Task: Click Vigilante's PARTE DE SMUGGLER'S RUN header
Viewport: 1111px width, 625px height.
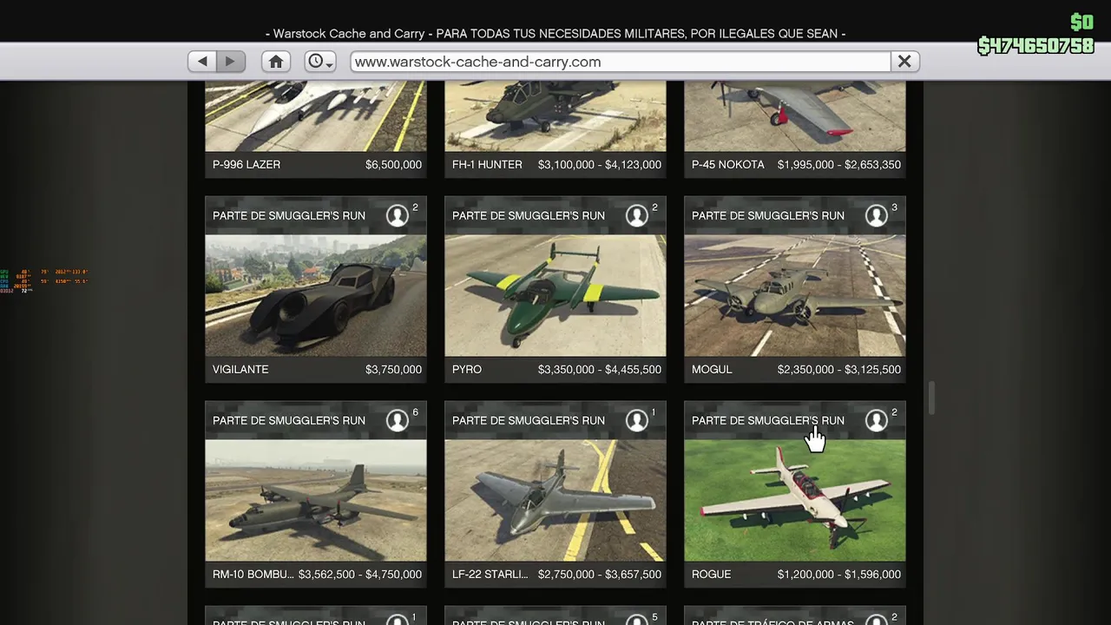Action: point(289,215)
